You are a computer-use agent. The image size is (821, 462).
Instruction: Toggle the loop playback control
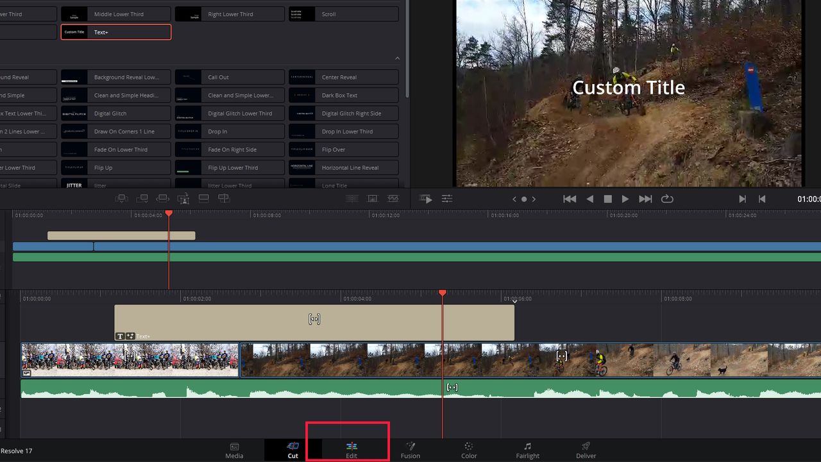click(x=667, y=199)
